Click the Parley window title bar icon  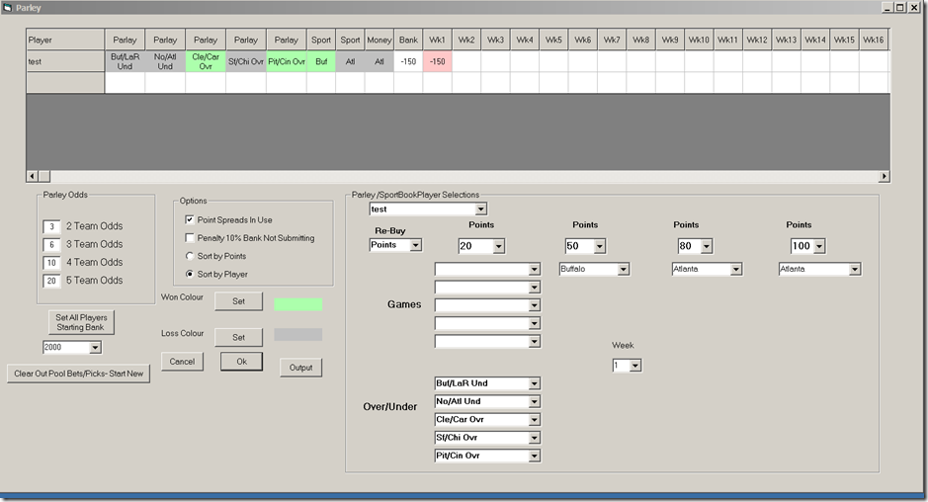[x=8, y=8]
